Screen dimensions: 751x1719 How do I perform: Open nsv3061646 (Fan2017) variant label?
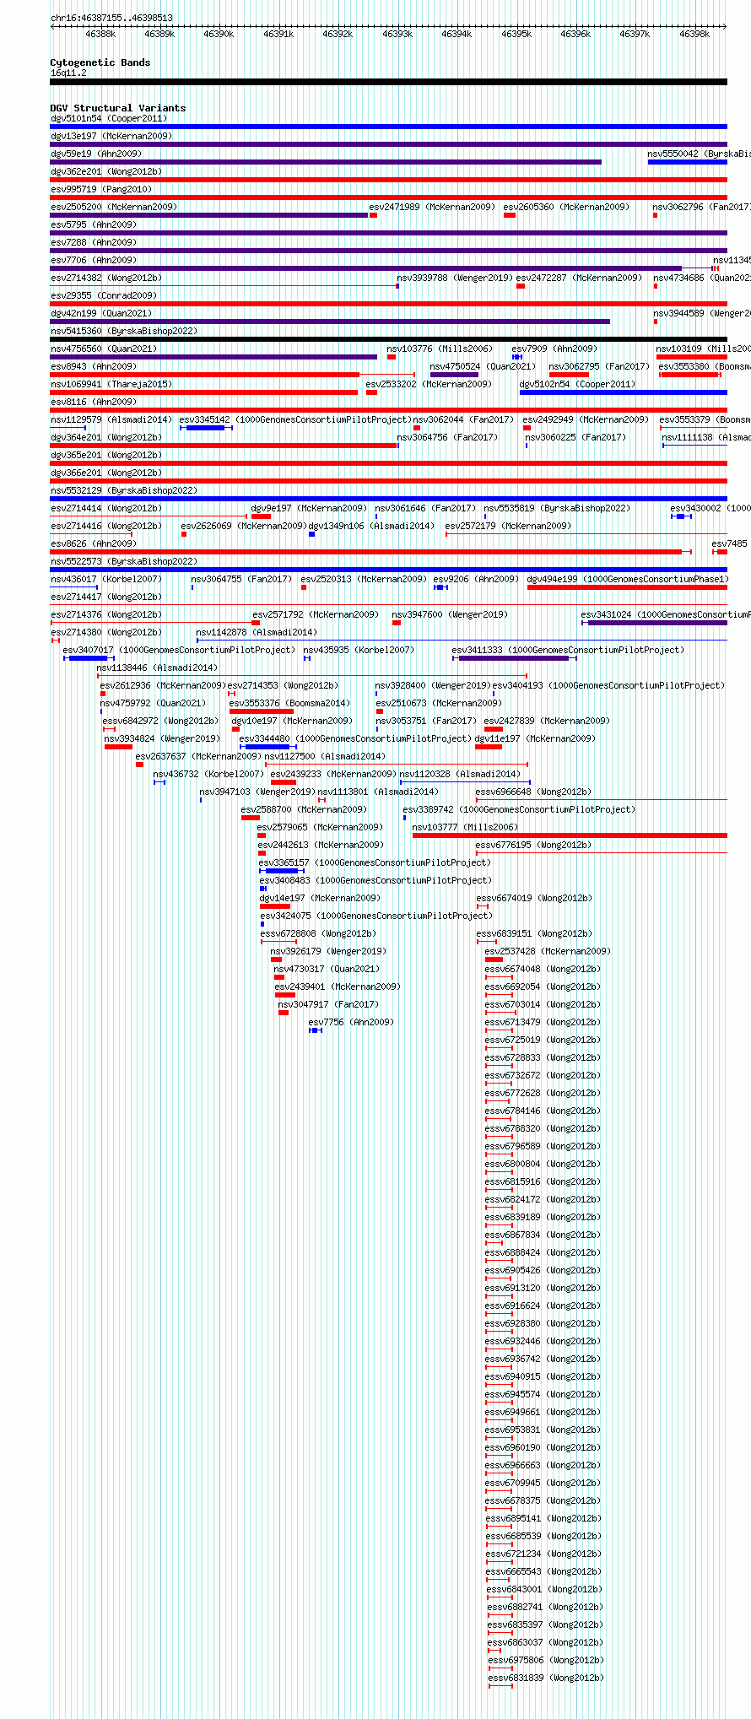point(425,508)
